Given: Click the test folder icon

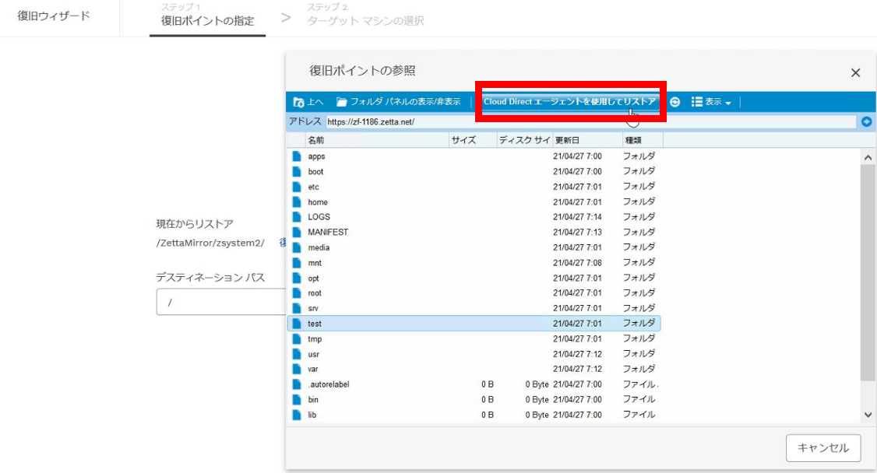Looking at the screenshot, I should click(x=297, y=324).
